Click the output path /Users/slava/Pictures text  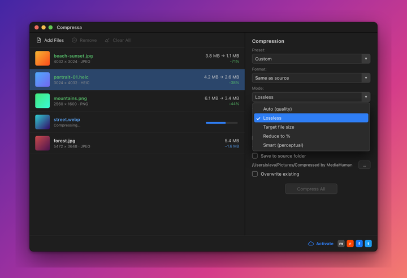coord(302,165)
